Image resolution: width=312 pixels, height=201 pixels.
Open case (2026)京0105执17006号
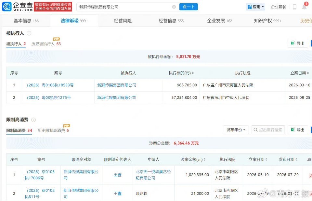pyautogui.click(x=40, y=175)
